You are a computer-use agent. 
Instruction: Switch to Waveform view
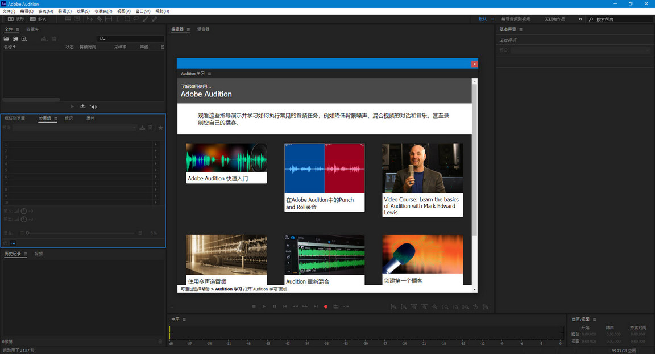coord(15,19)
